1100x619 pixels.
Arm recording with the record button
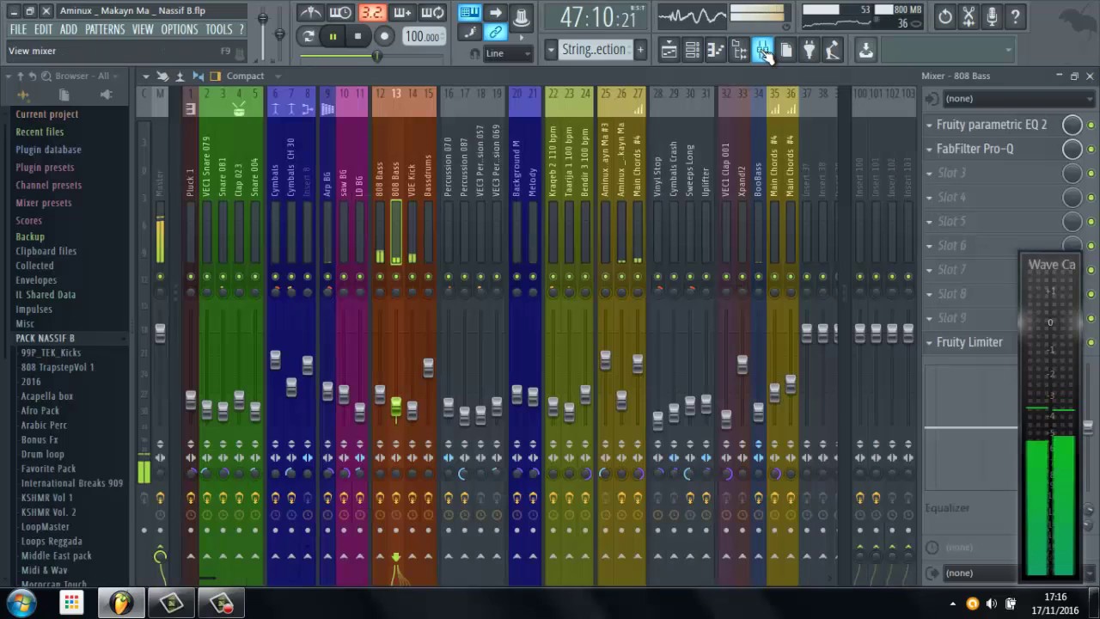click(x=384, y=36)
